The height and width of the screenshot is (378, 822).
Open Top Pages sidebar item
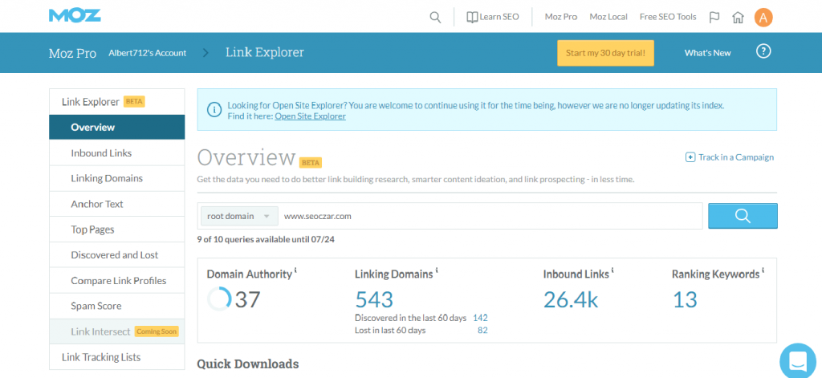(117, 230)
